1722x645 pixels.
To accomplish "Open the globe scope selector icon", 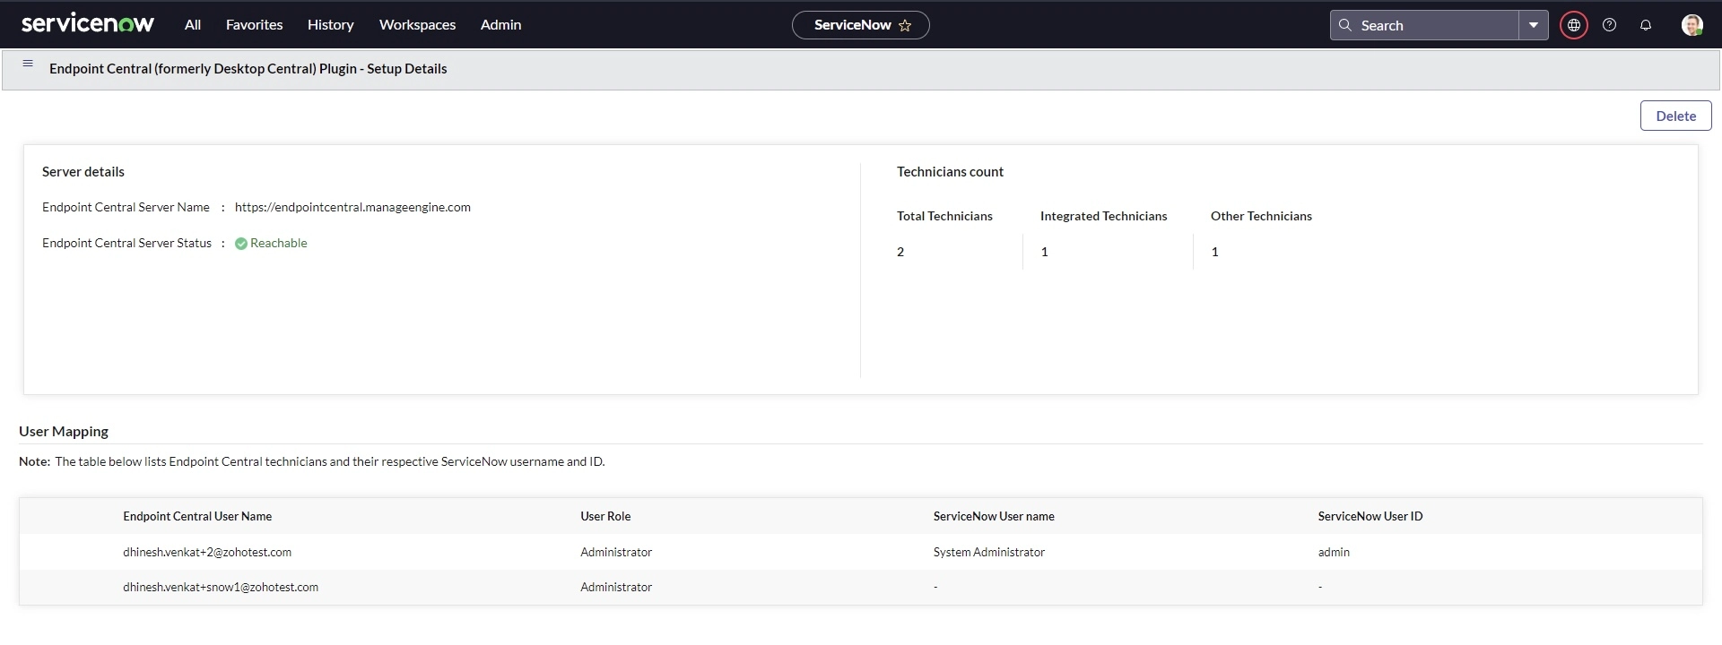I will 1574,25.
